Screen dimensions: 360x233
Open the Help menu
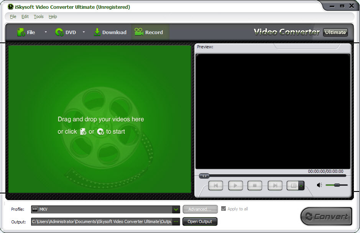53,16
